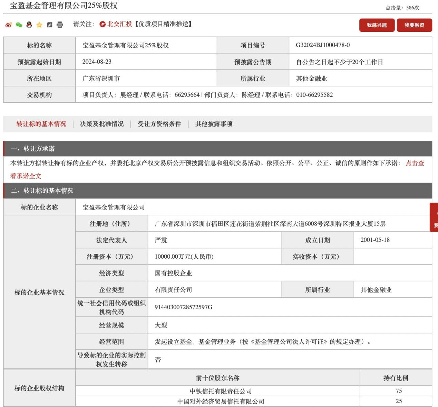Click the page title 宝盈基金管理有限公司25%股权
The height and width of the screenshot is (407, 438).
64,6
